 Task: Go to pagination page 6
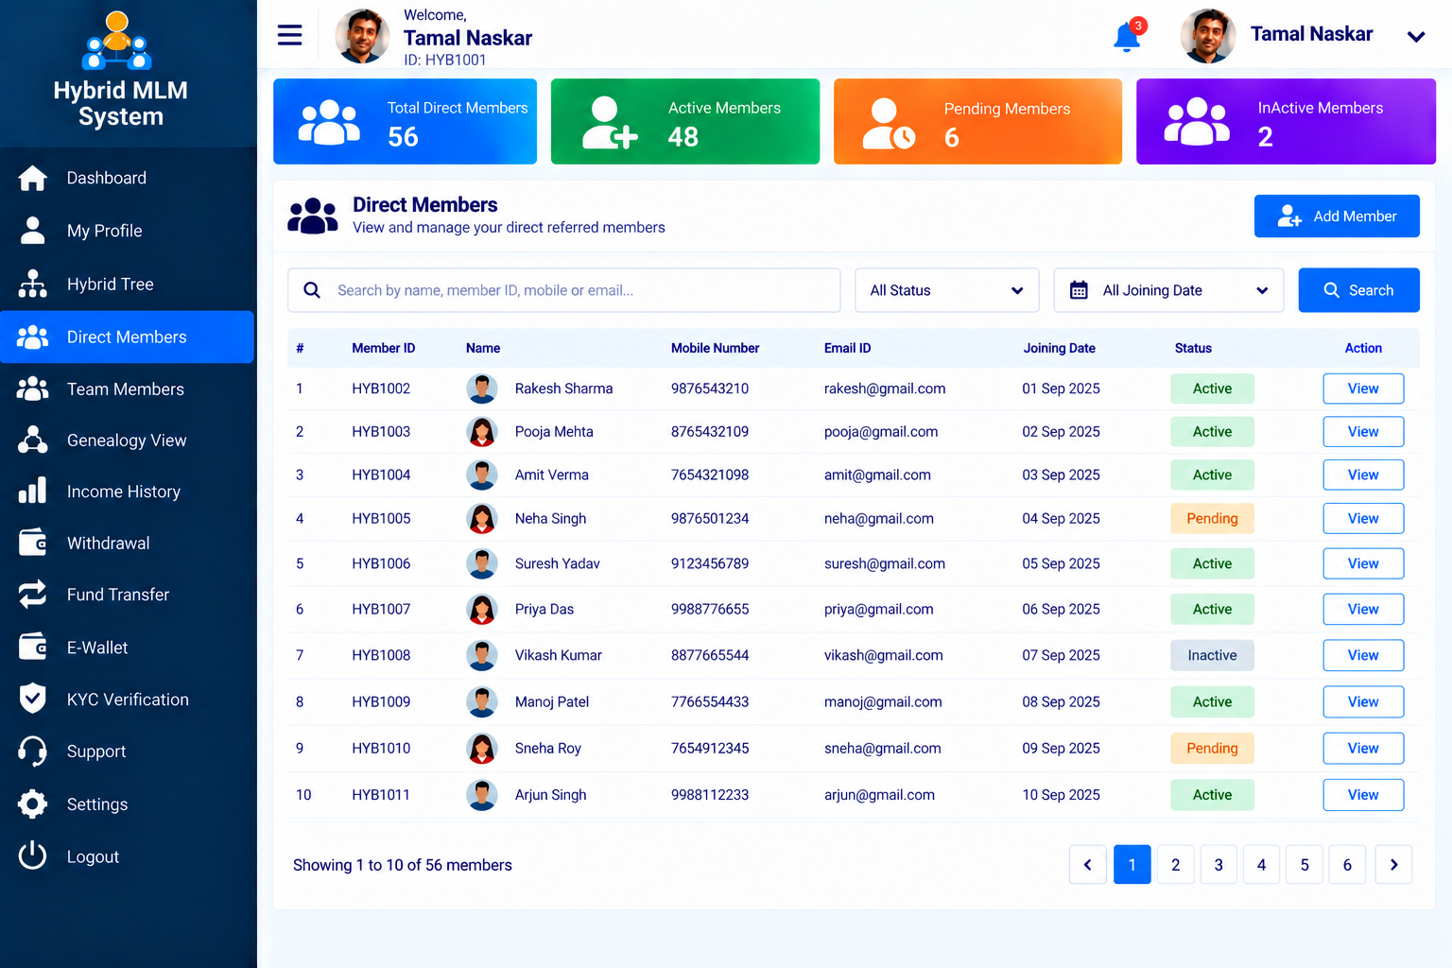(x=1347, y=865)
